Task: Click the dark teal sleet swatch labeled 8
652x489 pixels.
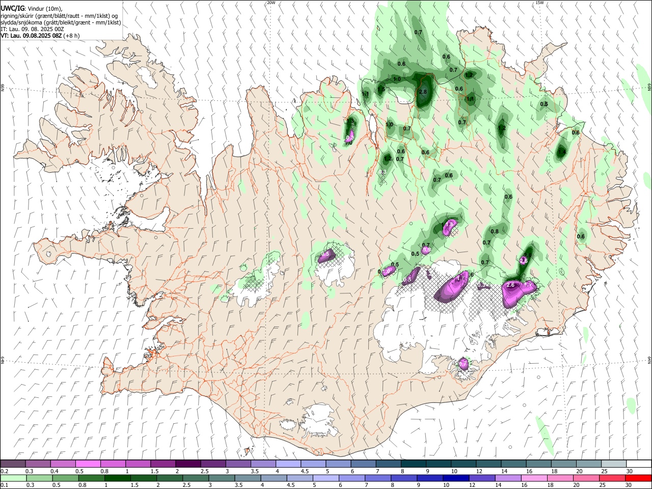Action: [414, 464]
